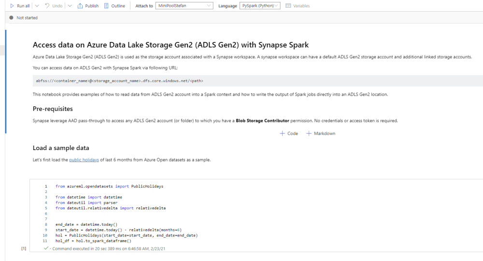The image size is (483, 261).
Task: Click the code line importing PublicHolidays
Action: pyautogui.click(x=109, y=186)
